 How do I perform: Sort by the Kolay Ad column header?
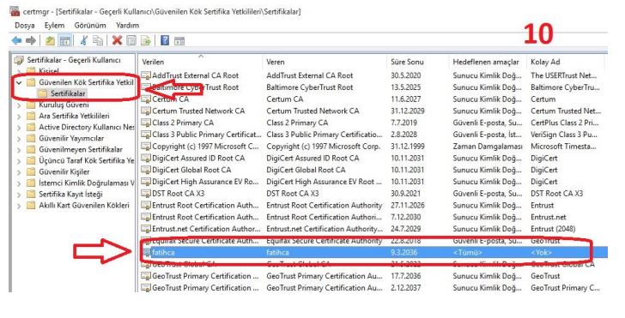(x=566, y=62)
